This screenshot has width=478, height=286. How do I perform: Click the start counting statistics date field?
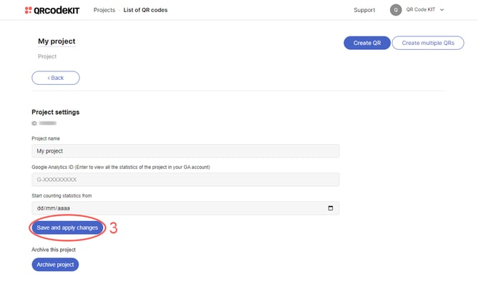pyautogui.click(x=185, y=208)
